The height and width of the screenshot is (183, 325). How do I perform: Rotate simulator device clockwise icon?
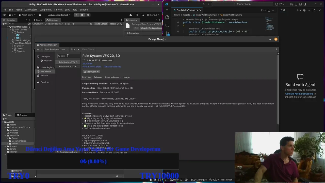tap(121, 24)
